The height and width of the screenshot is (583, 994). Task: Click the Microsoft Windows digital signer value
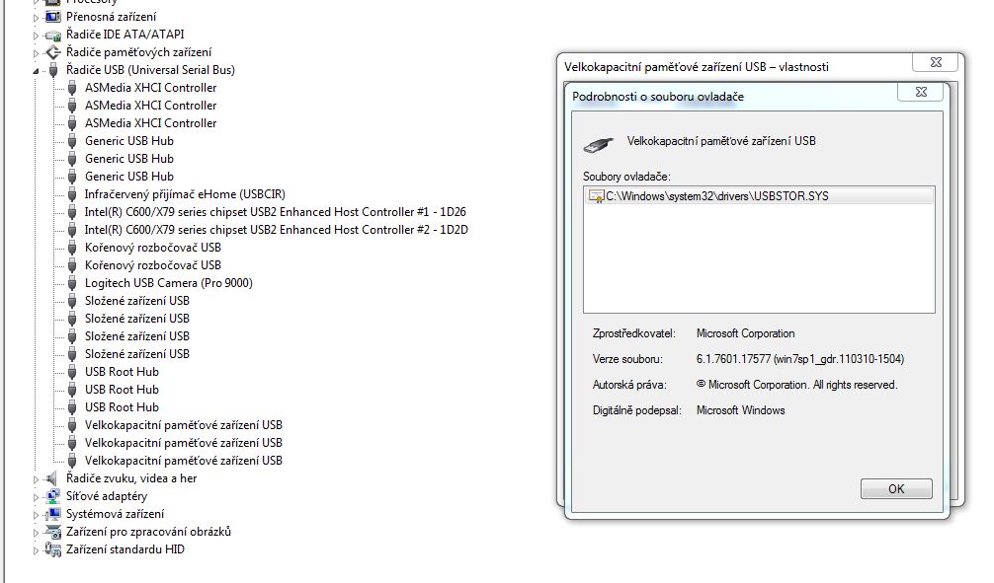(x=740, y=410)
